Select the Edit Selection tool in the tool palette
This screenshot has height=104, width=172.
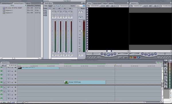click(x=165, y=66)
